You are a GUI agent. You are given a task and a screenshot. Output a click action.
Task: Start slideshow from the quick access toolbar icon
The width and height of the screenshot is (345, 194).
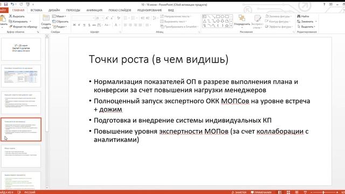(27, 4)
